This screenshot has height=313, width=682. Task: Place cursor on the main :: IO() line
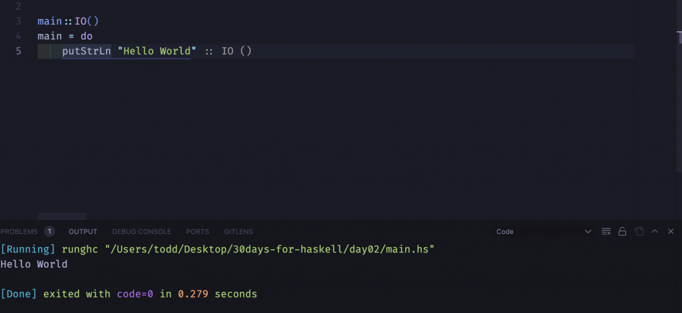69,21
